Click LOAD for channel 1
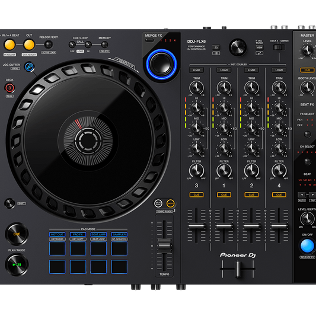 [224, 70]
